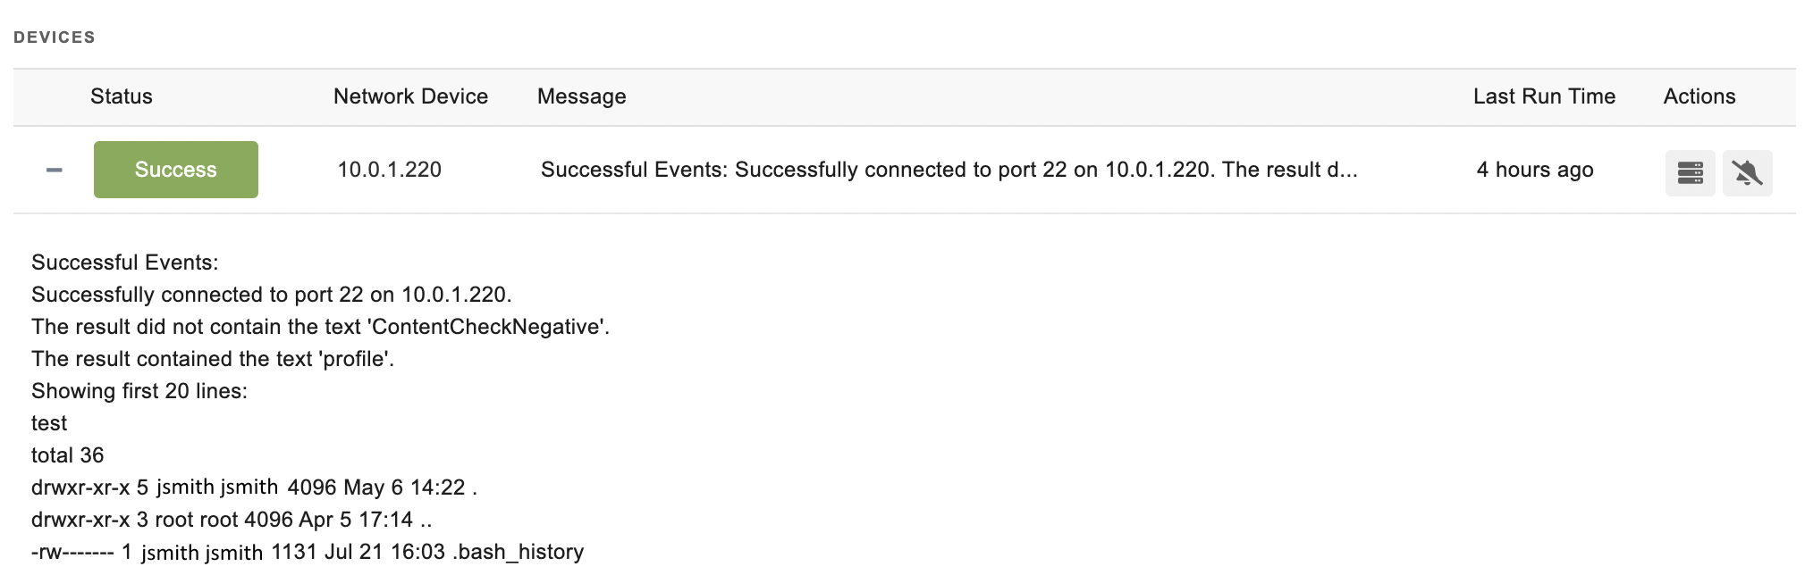Click the '4 hours ago' run time

pos(1535,170)
